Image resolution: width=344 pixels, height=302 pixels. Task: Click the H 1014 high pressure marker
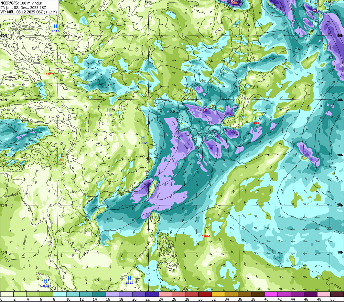(x=45, y=283)
